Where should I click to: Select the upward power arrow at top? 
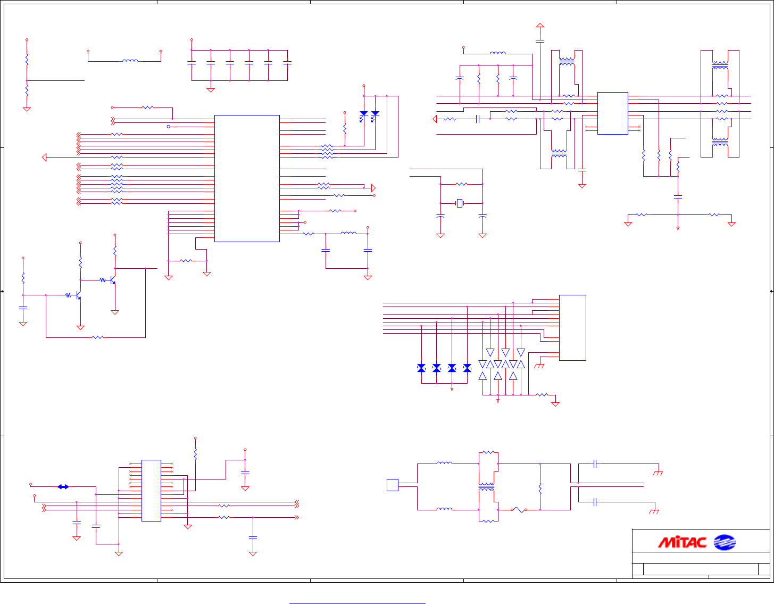[540, 25]
